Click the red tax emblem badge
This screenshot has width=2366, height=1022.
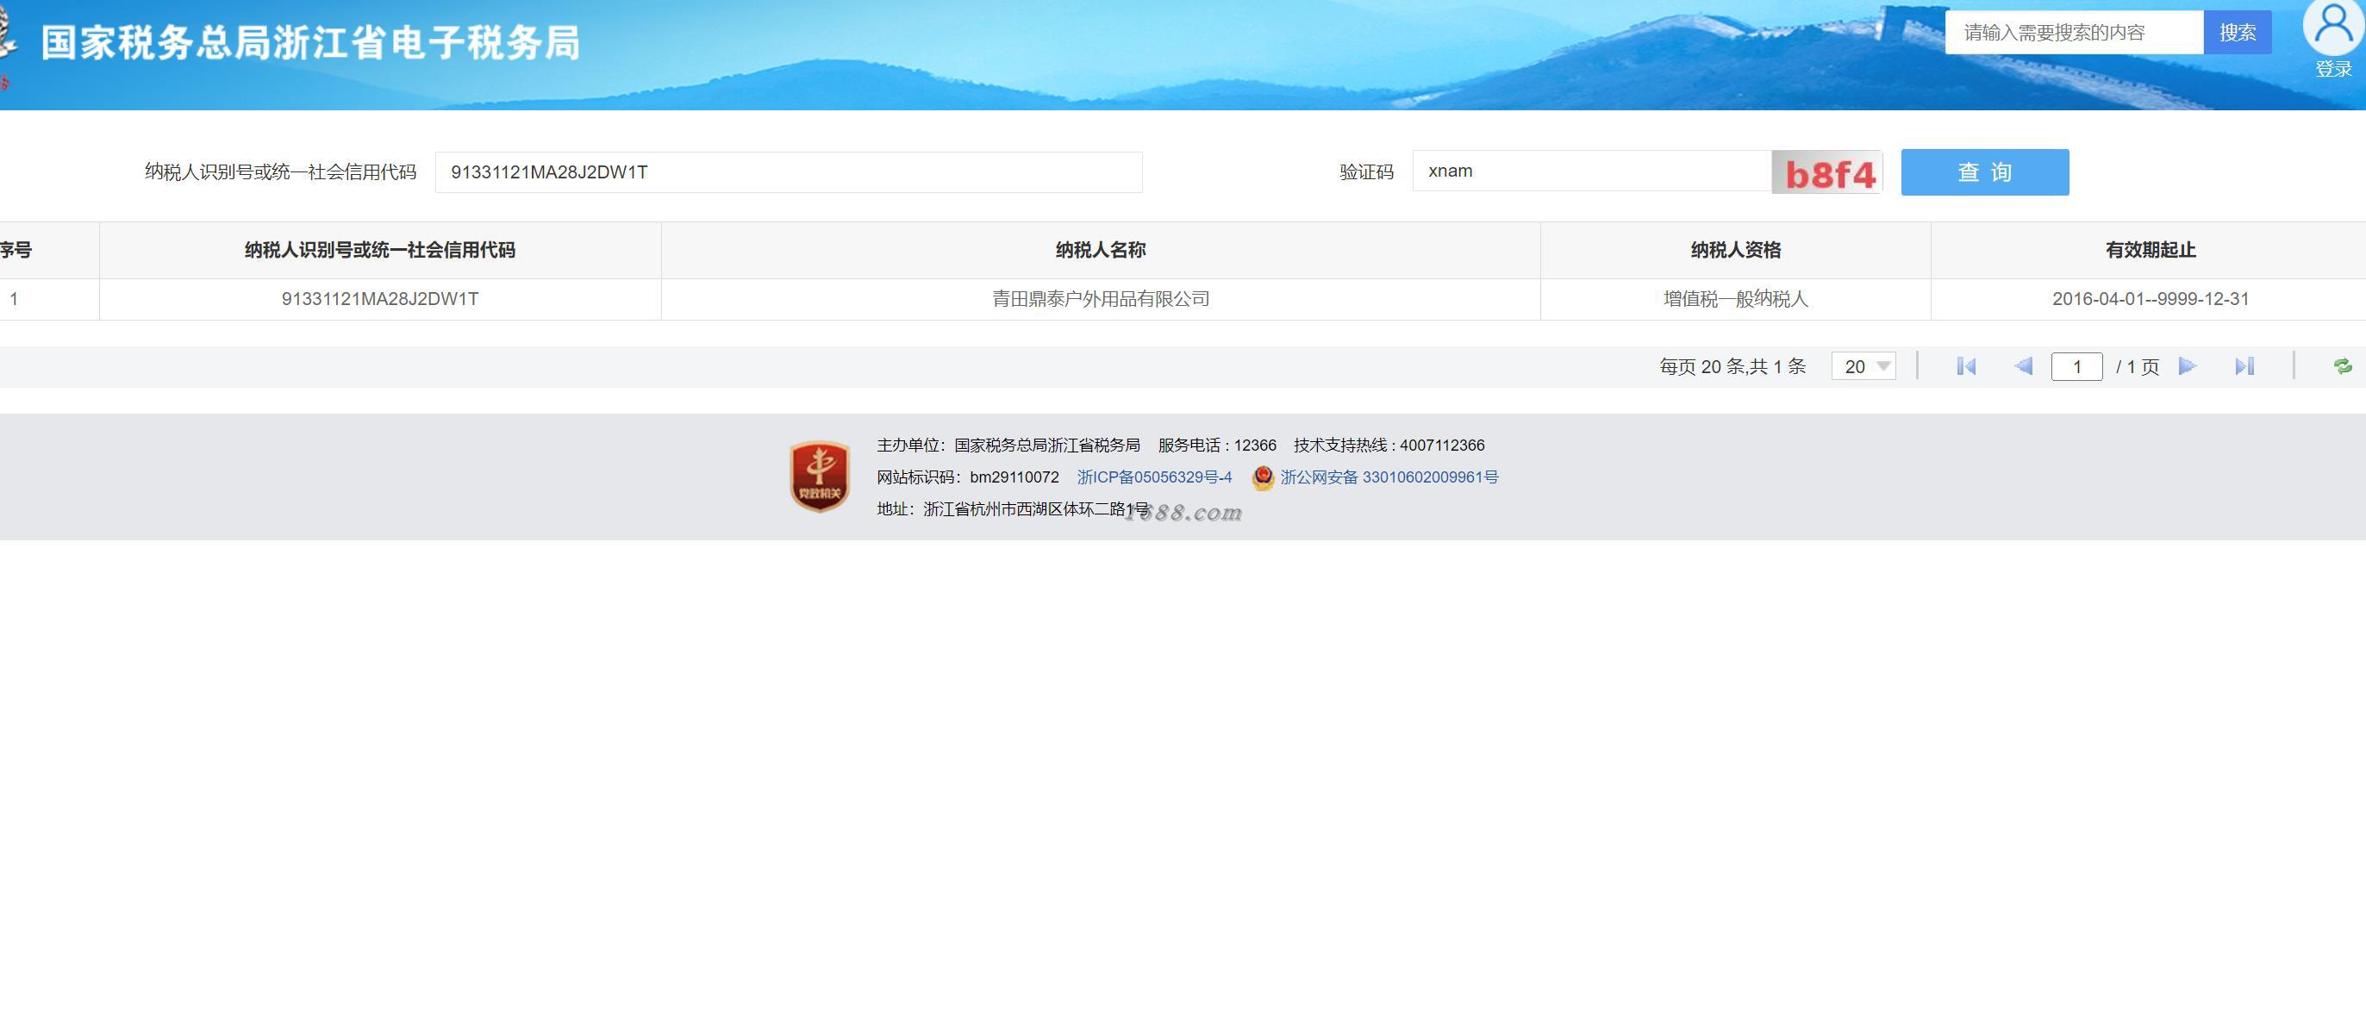click(x=820, y=476)
